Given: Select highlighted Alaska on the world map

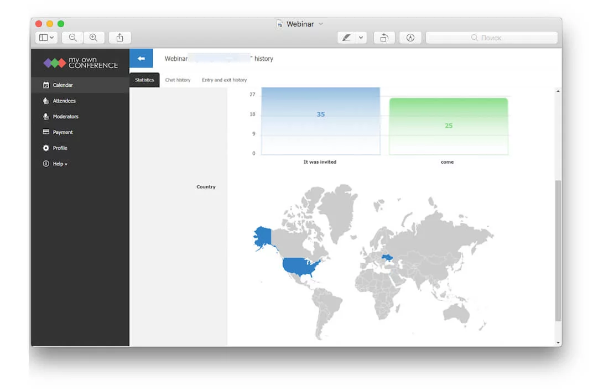Looking at the screenshot, I should click(x=263, y=237).
